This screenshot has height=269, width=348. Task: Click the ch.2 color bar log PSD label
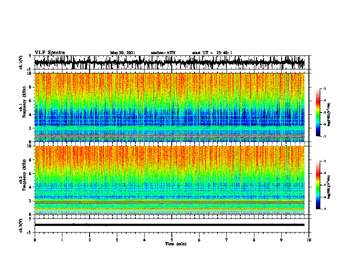330,187
